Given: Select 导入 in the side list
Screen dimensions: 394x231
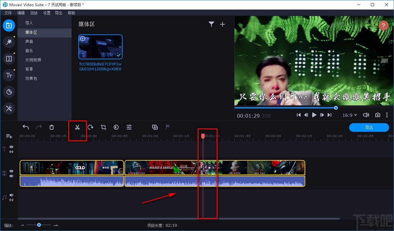Looking at the screenshot, I should coord(45,23).
